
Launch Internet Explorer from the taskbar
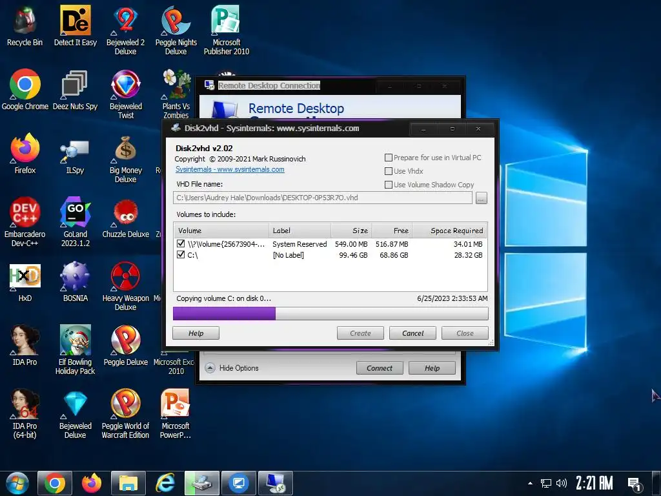(165, 483)
